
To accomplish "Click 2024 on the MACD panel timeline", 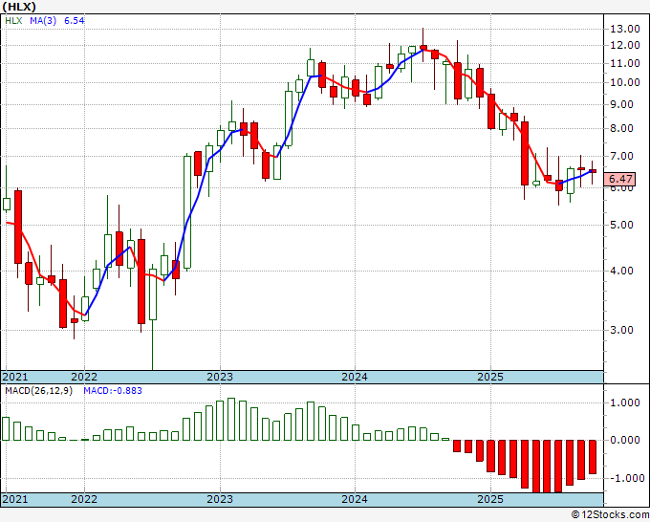I will click(355, 499).
